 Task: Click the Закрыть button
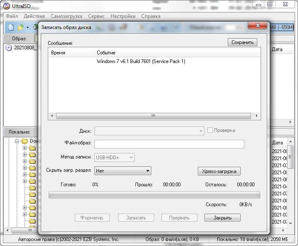point(222,218)
